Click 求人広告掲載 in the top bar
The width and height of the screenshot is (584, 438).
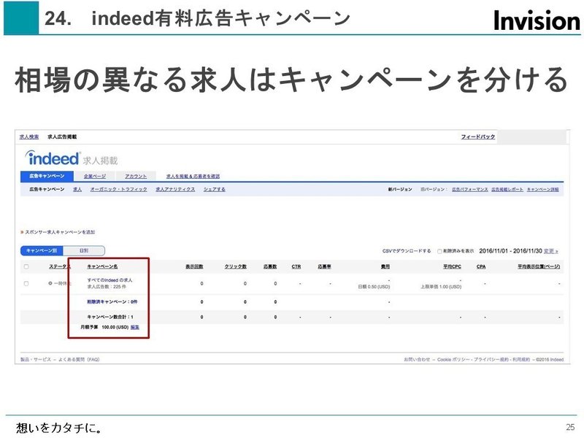point(62,137)
